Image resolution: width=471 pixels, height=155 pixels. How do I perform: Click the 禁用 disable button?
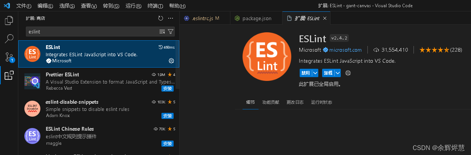click(305, 73)
